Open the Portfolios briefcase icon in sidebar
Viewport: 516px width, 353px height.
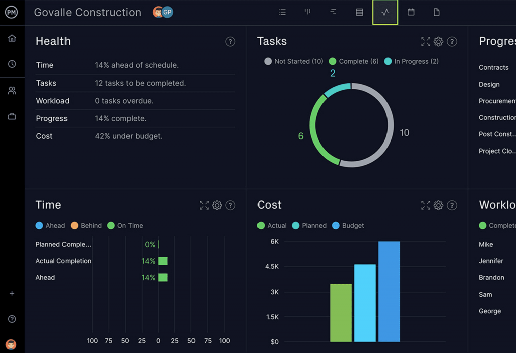tap(12, 116)
